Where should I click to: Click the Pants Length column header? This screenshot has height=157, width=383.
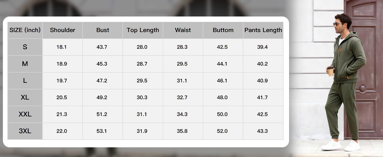[x=263, y=30]
